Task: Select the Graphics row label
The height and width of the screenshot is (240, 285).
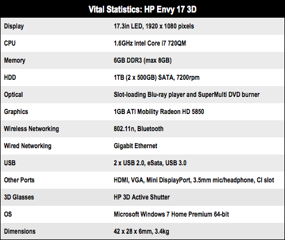Action: (16, 112)
